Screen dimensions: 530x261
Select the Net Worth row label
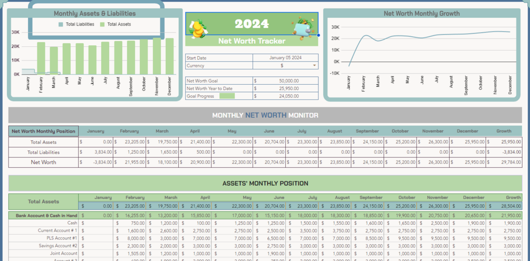(44, 162)
